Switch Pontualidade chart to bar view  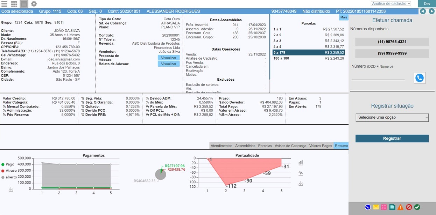(301, 163)
